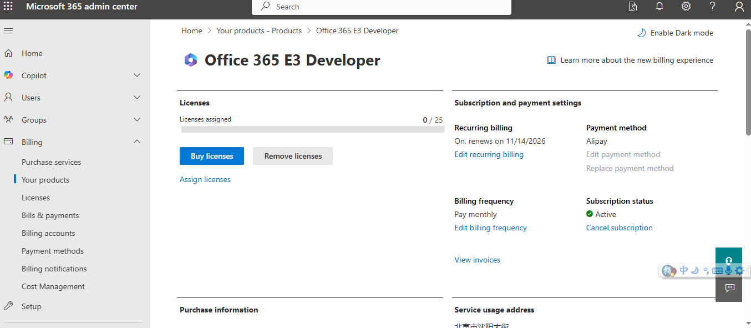
Task: Open the IME on-screen keyboard icon
Action: click(x=716, y=270)
